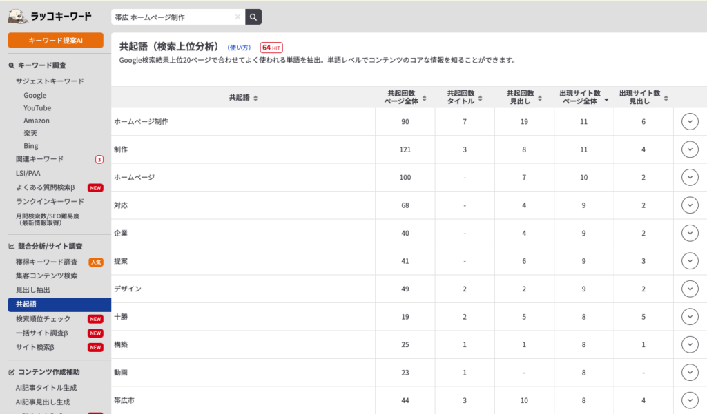
Task: Sort by 共起回数 ページ全体 column
Action: (425, 99)
